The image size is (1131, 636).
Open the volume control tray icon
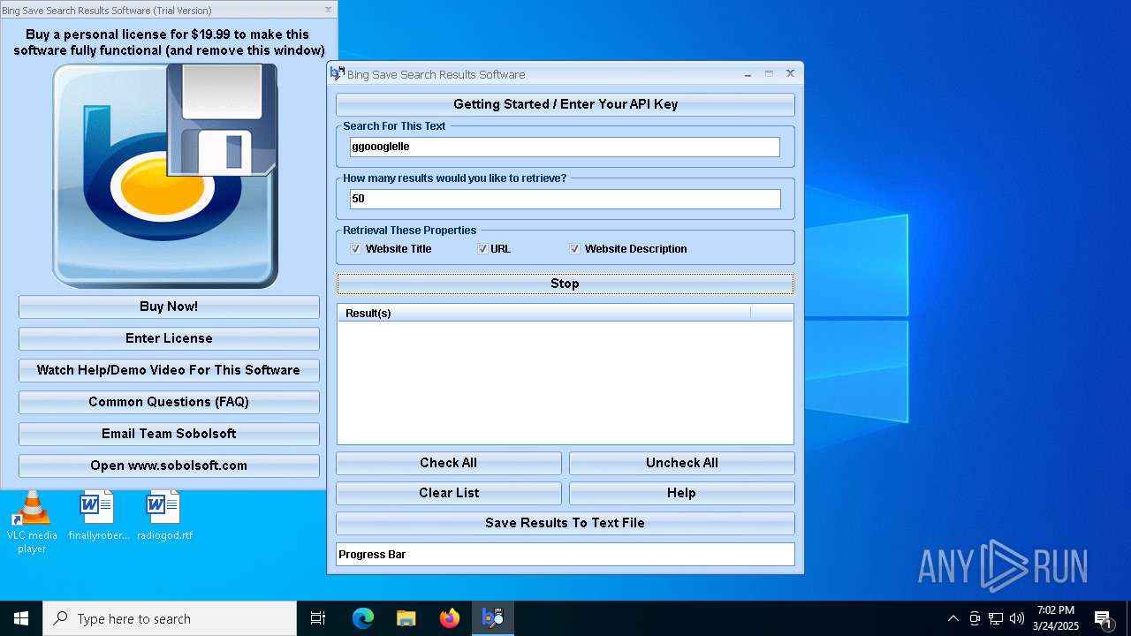coord(1017,618)
